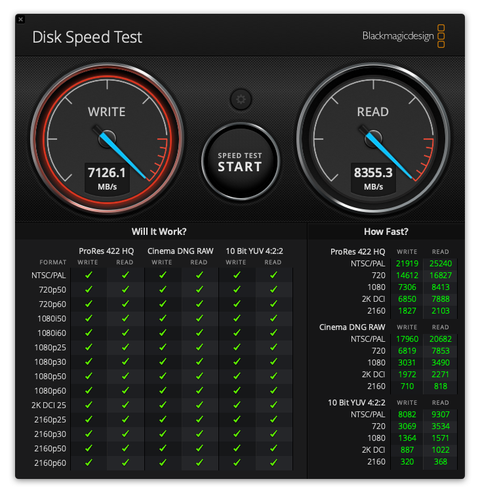
Task: Click 1080p25 10 Bit YUV read checkmark
Action: [x=273, y=347]
